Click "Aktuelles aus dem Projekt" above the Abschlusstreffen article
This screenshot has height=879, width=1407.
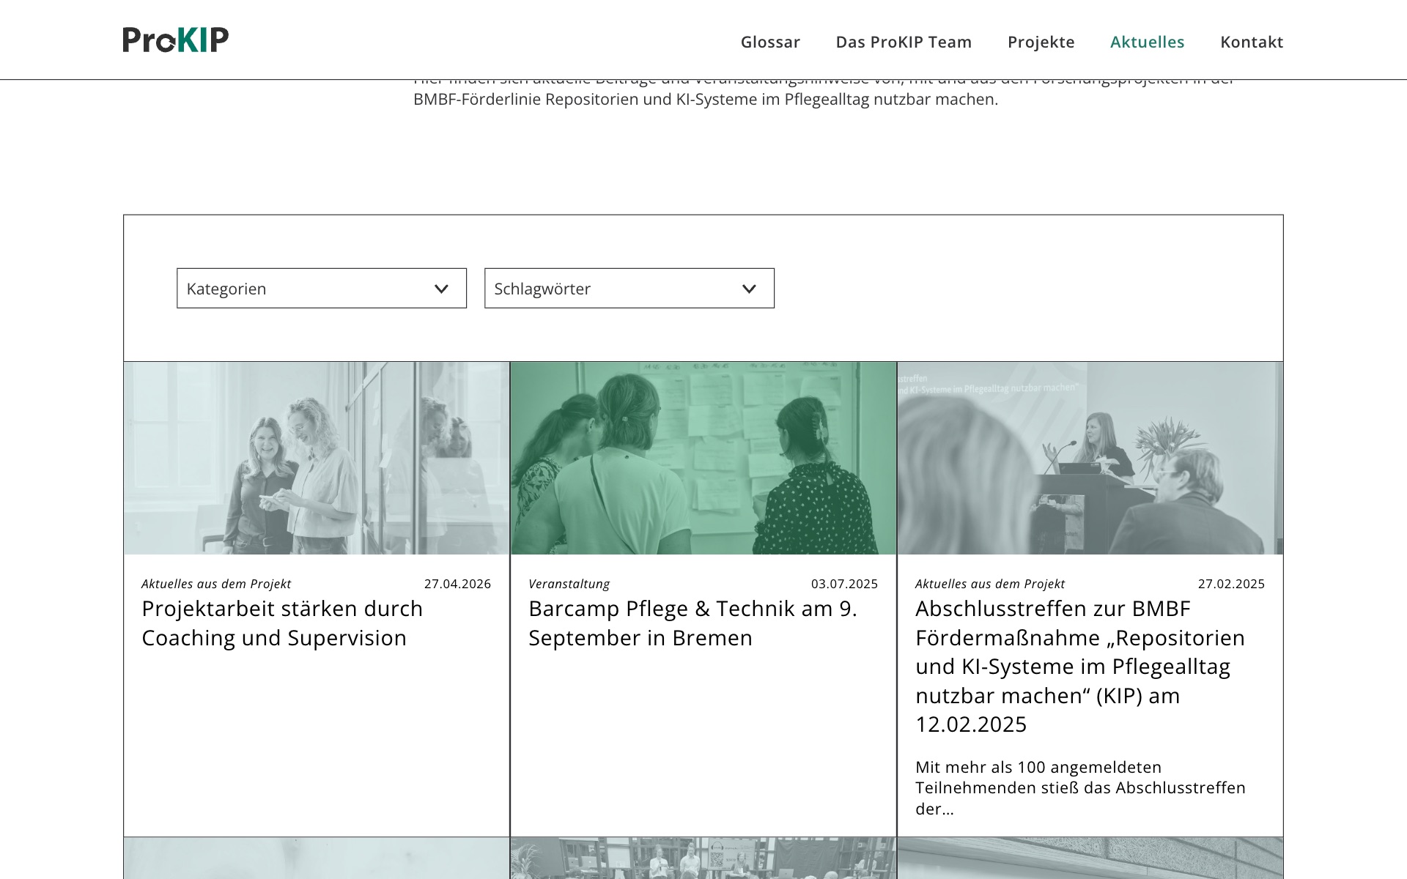pos(990,584)
